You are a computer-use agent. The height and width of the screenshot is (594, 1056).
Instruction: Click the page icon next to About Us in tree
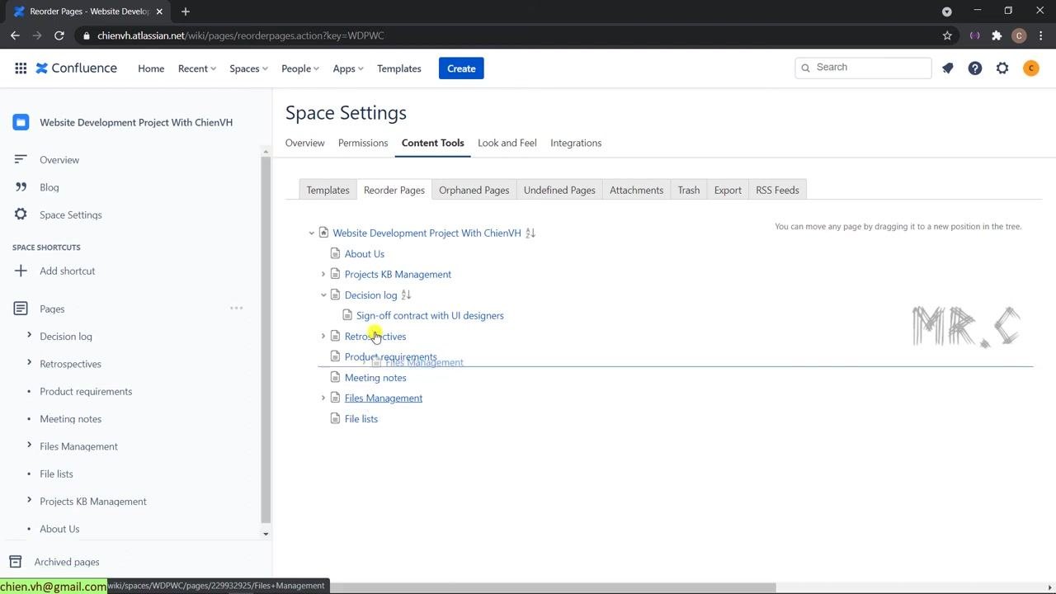[335, 253]
